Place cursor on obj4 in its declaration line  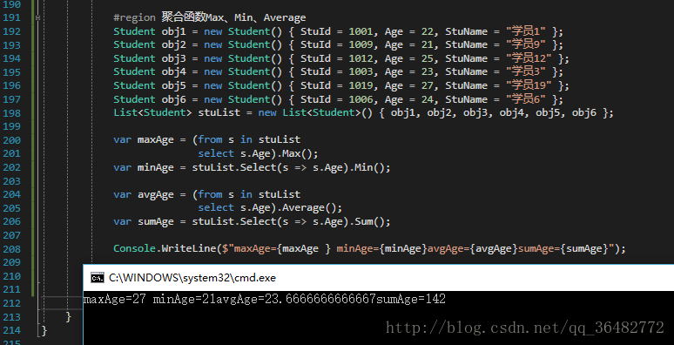(x=173, y=71)
